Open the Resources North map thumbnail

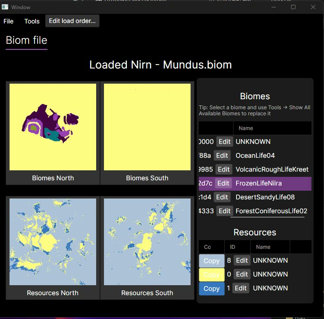click(x=53, y=242)
